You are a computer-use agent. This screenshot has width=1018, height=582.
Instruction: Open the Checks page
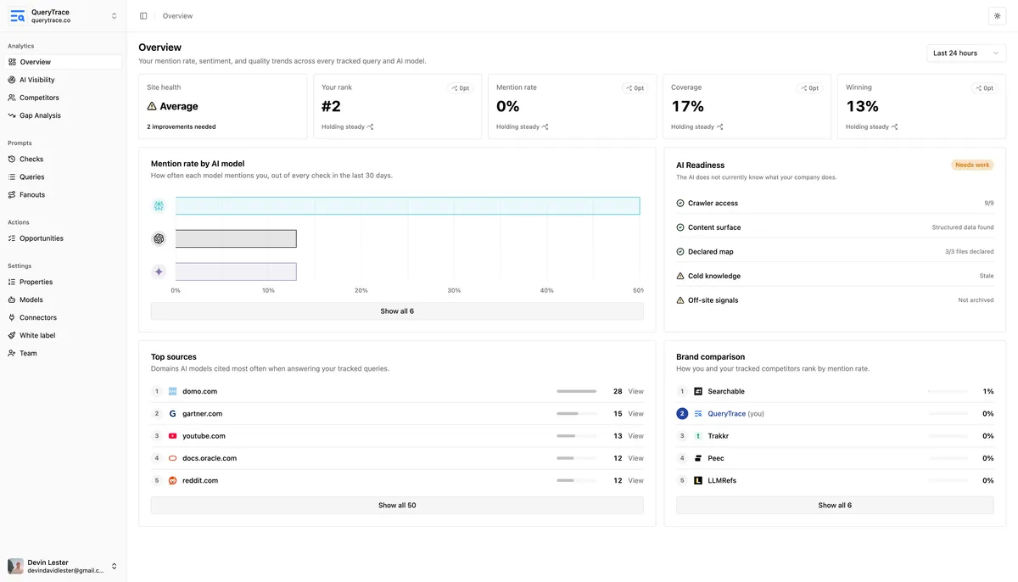click(x=64, y=159)
